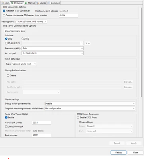
Task: Switch to the Main tab
Action: point(6,3)
